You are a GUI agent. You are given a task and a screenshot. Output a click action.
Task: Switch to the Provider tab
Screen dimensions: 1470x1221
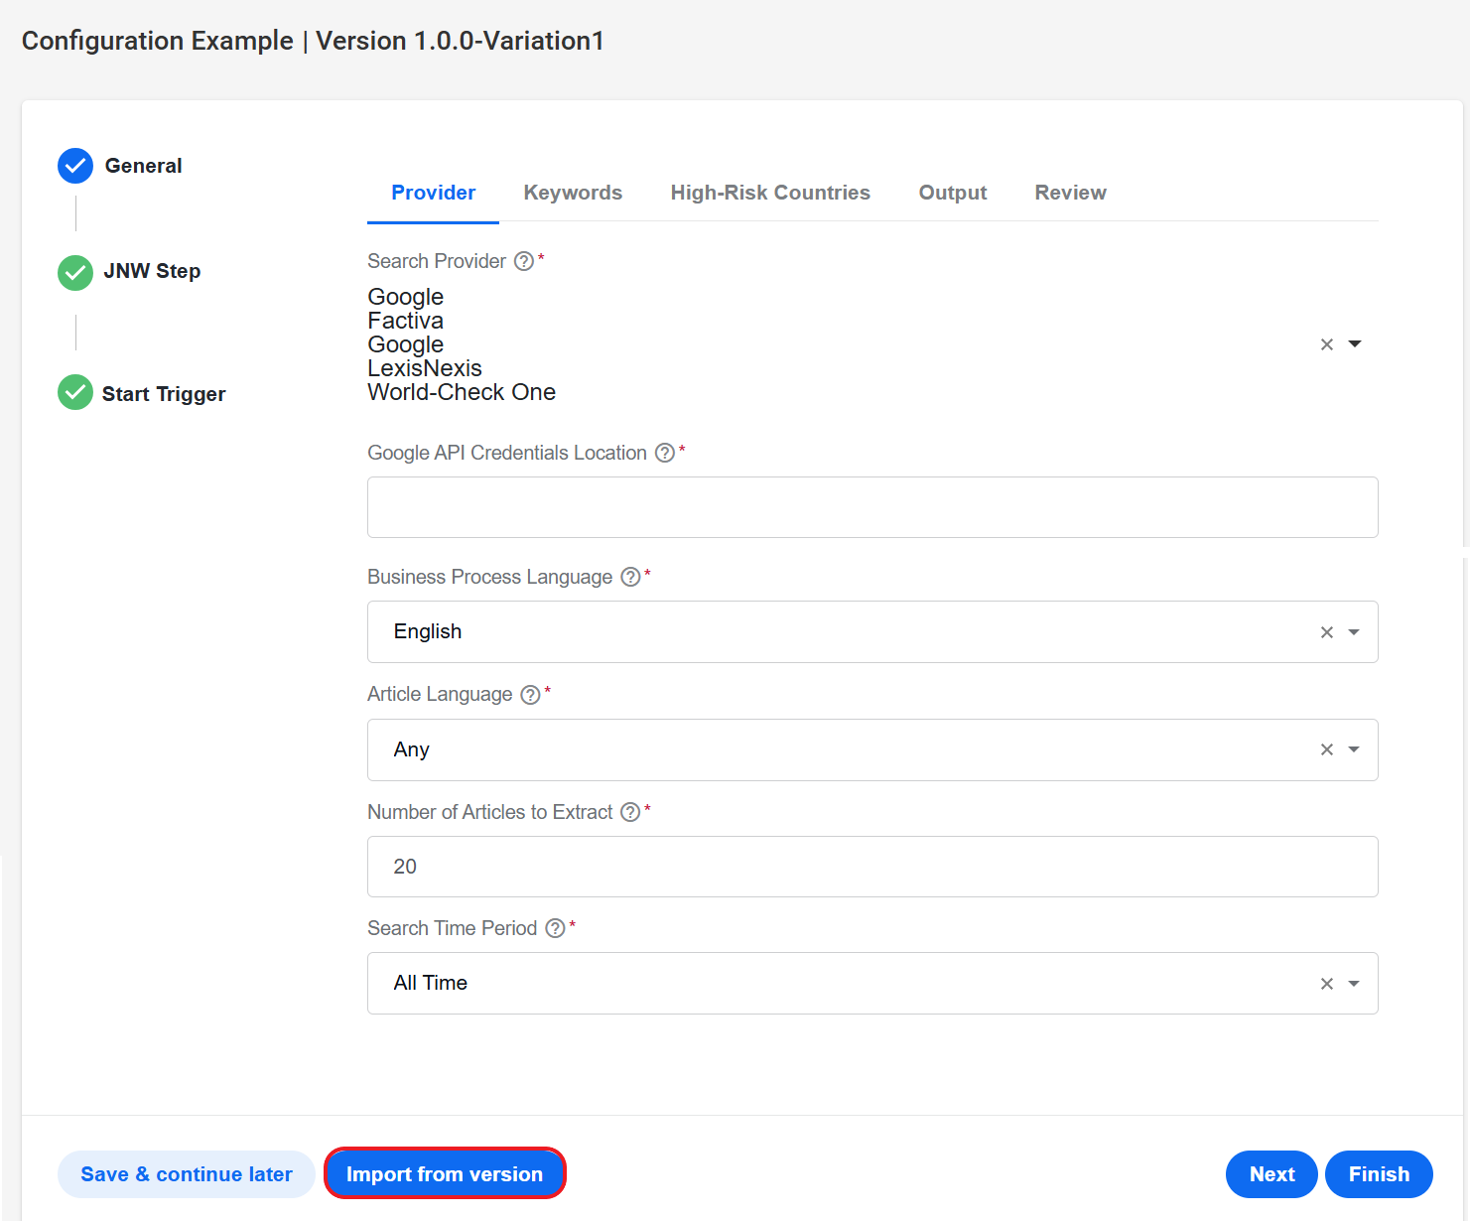(433, 193)
